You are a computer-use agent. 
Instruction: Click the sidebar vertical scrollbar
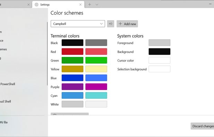coord(47,54)
